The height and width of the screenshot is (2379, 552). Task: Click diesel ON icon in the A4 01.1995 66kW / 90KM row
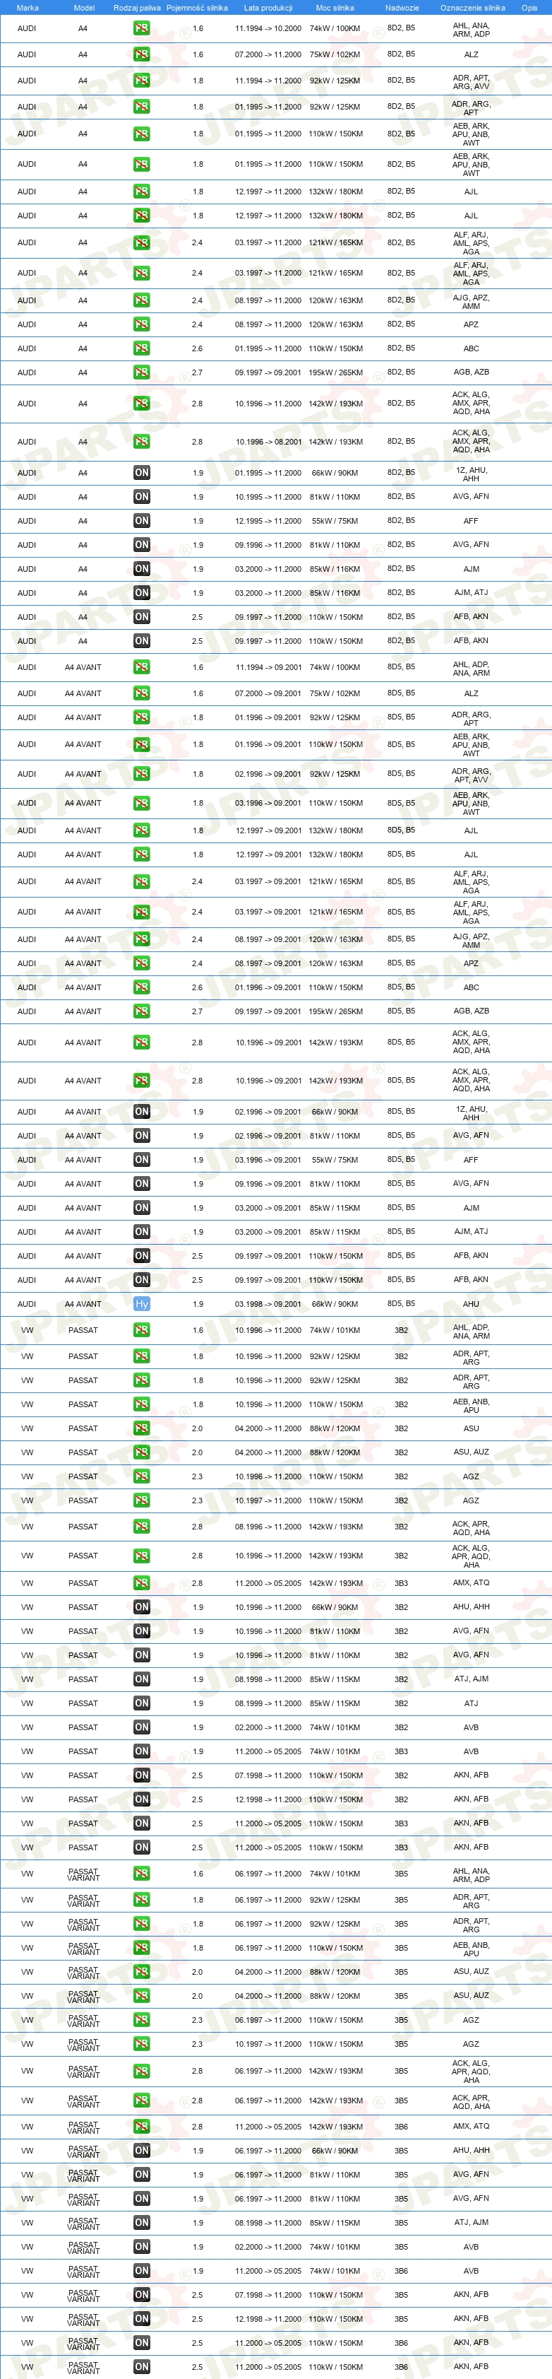point(141,473)
